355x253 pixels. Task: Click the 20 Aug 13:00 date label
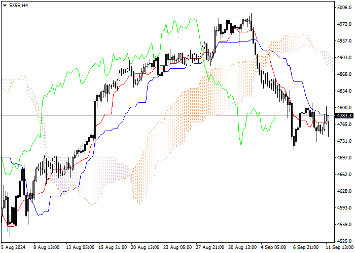pos(145,247)
